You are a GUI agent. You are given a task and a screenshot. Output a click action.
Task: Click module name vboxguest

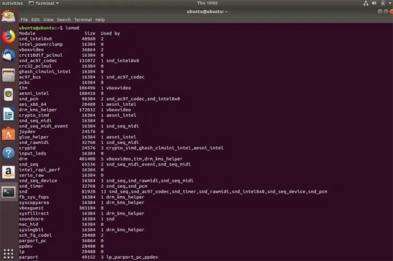pyautogui.click(x=31, y=208)
